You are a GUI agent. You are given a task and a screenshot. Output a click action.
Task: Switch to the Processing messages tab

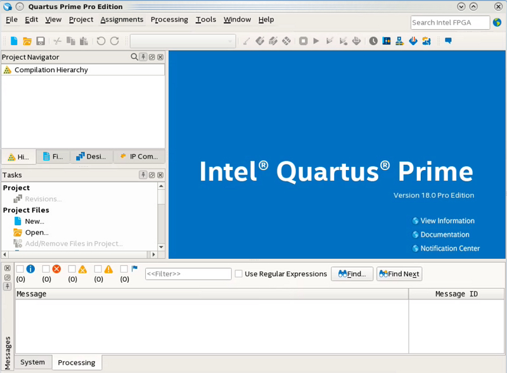(77, 363)
